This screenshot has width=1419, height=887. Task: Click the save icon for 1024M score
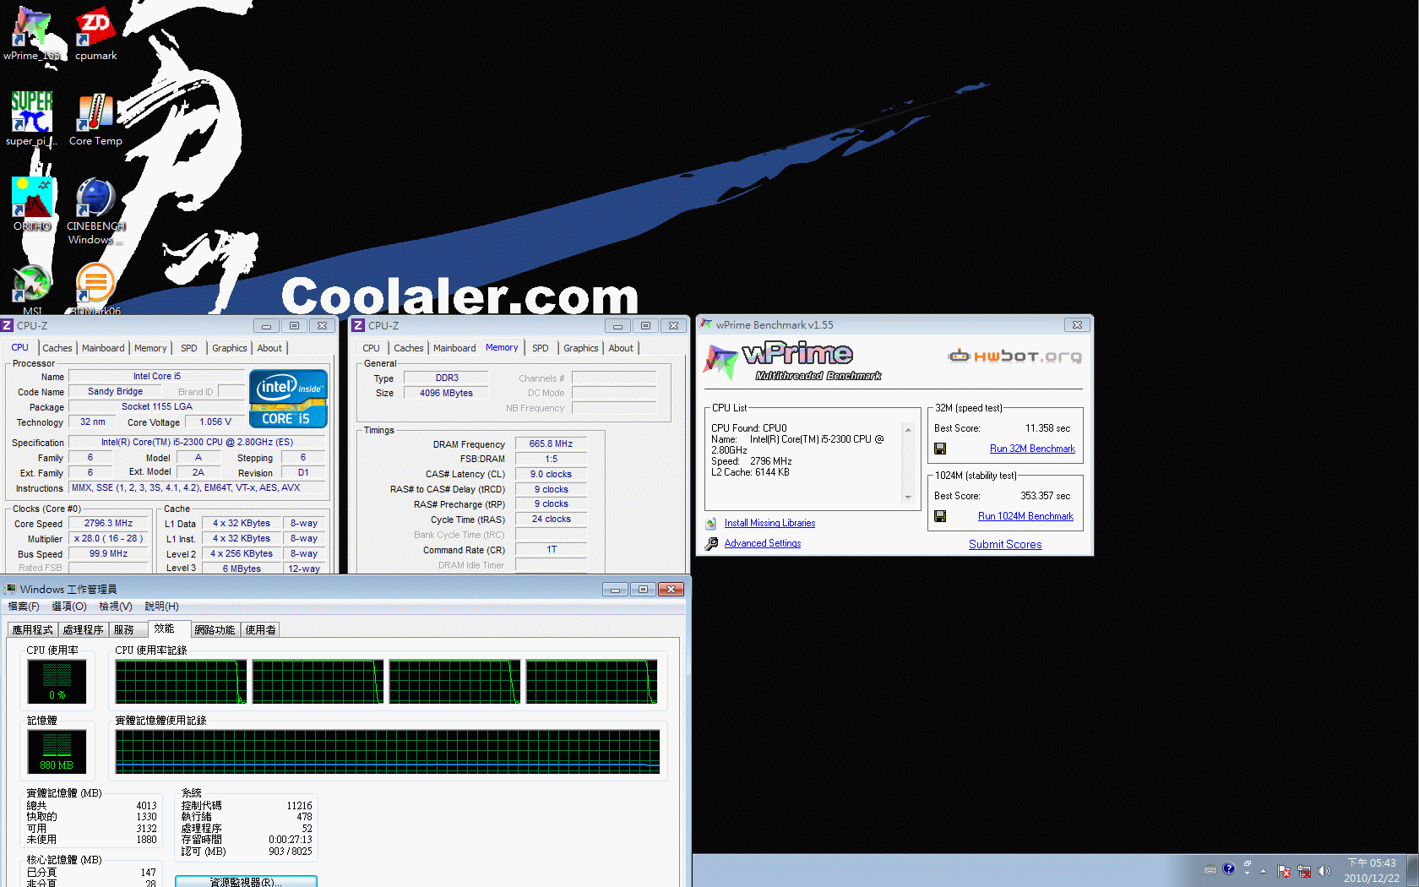pos(940,516)
